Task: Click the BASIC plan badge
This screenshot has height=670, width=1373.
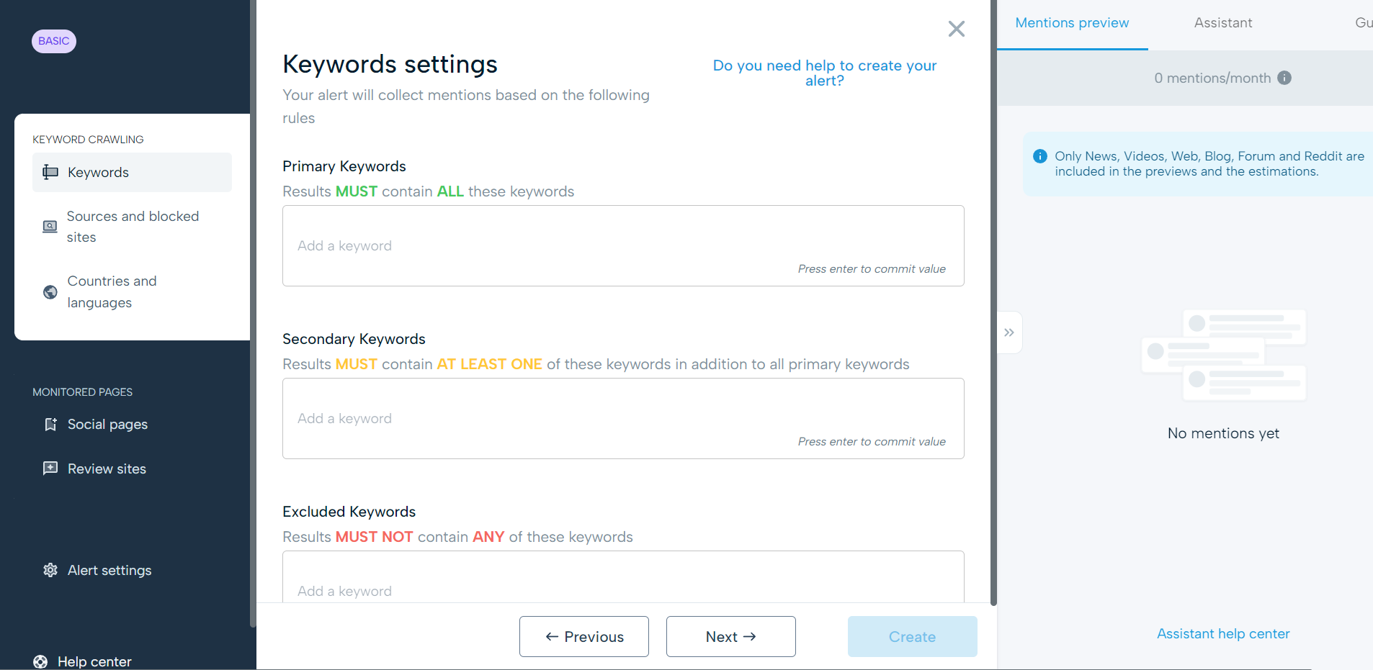Action: [54, 41]
